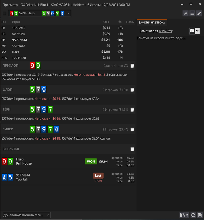Click Hero's $8.88 stack value

(105, 52)
